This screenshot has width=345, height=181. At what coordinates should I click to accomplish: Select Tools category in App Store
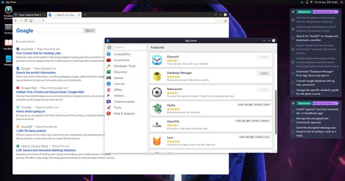(118, 107)
